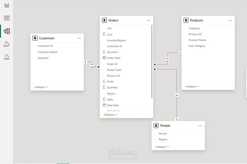Image resolution: width=247 pixels, height=164 pixels.
Task: Collapse the Customers table card
Action: [41, 87]
